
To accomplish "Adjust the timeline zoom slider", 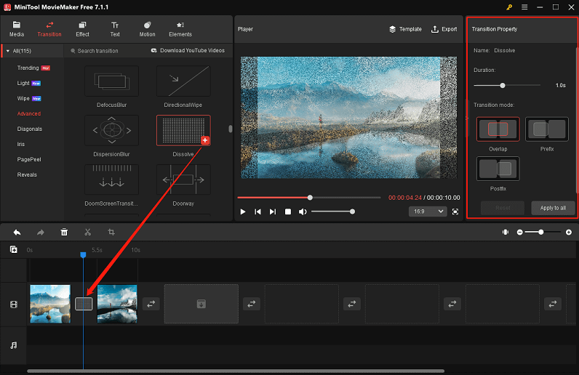I will [543, 232].
